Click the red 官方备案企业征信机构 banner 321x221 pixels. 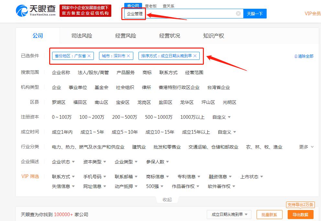tap(85, 11)
